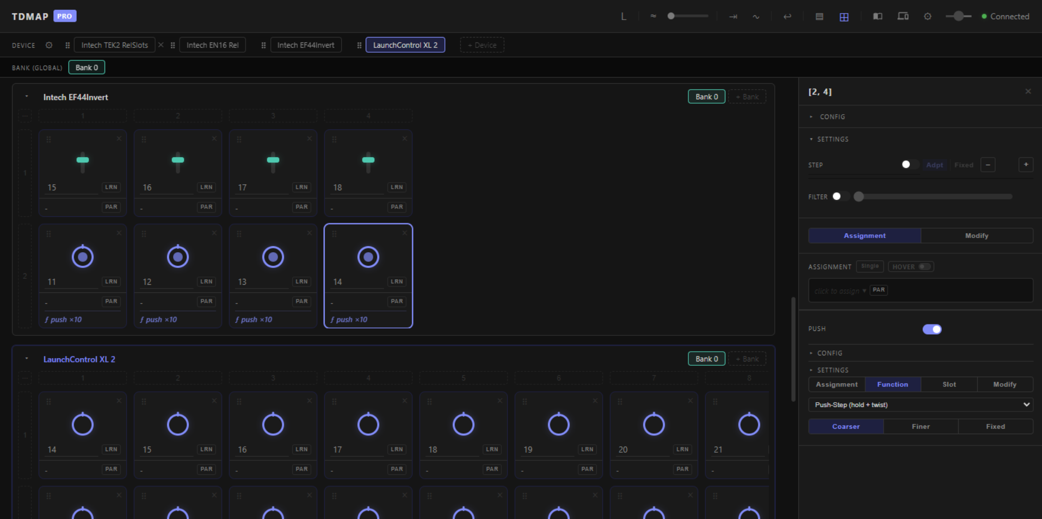This screenshot has height=519, width=1042.
Task: Click the approximate-equal smoothing icon
Action: 653,16
